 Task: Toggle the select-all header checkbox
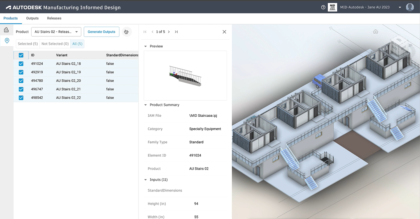click(x=21, y=55)
